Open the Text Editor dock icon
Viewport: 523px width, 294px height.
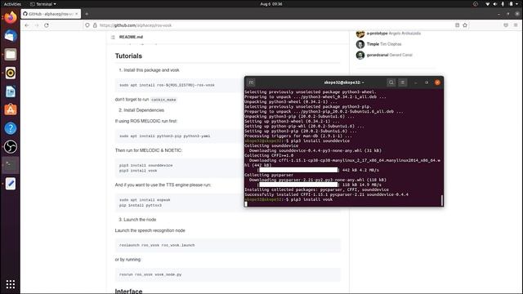coord(11,184)
